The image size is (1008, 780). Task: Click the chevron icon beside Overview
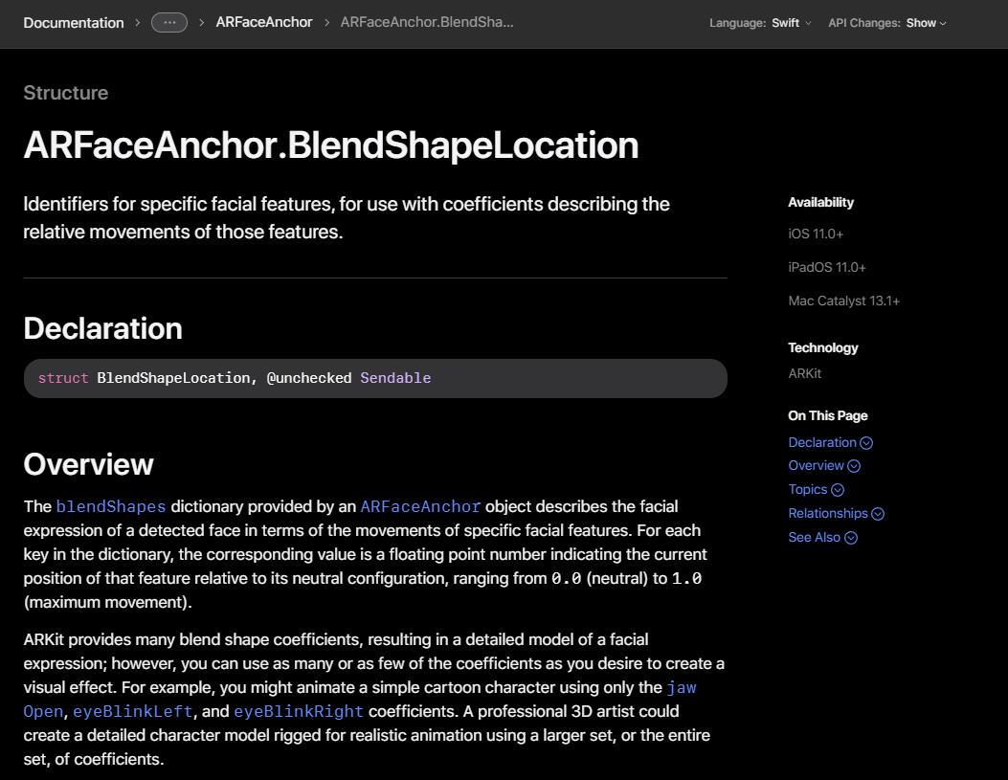pyautogui.click(x=854, y=466)
